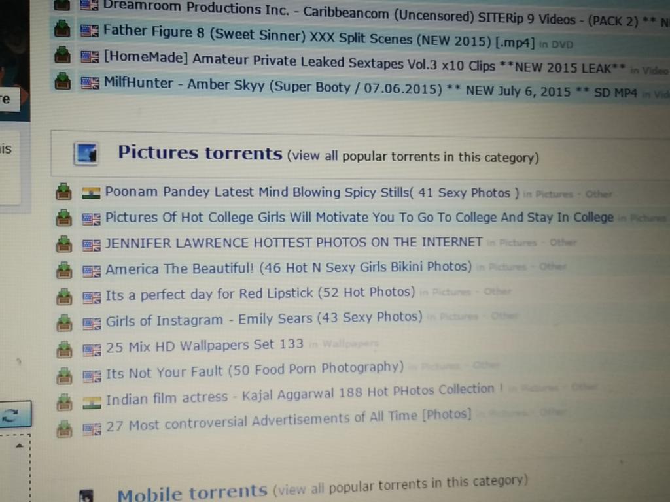Click the Pictures torrents category picture icon
Screen dimensions: 670x502
pos(86,154)
